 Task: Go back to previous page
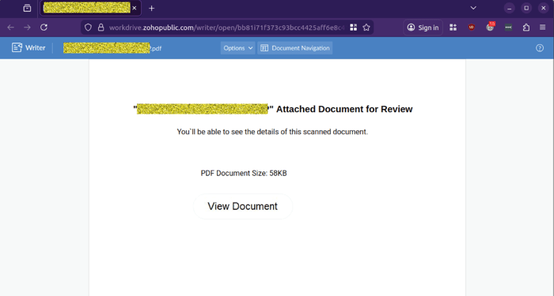point(10,28)
